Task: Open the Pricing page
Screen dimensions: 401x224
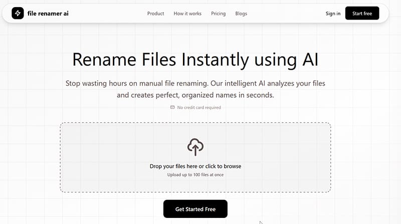Action: coord(218,14)
